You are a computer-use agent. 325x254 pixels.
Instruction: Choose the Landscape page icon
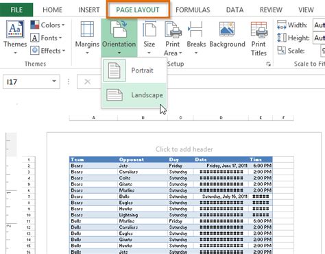(115, 95)
